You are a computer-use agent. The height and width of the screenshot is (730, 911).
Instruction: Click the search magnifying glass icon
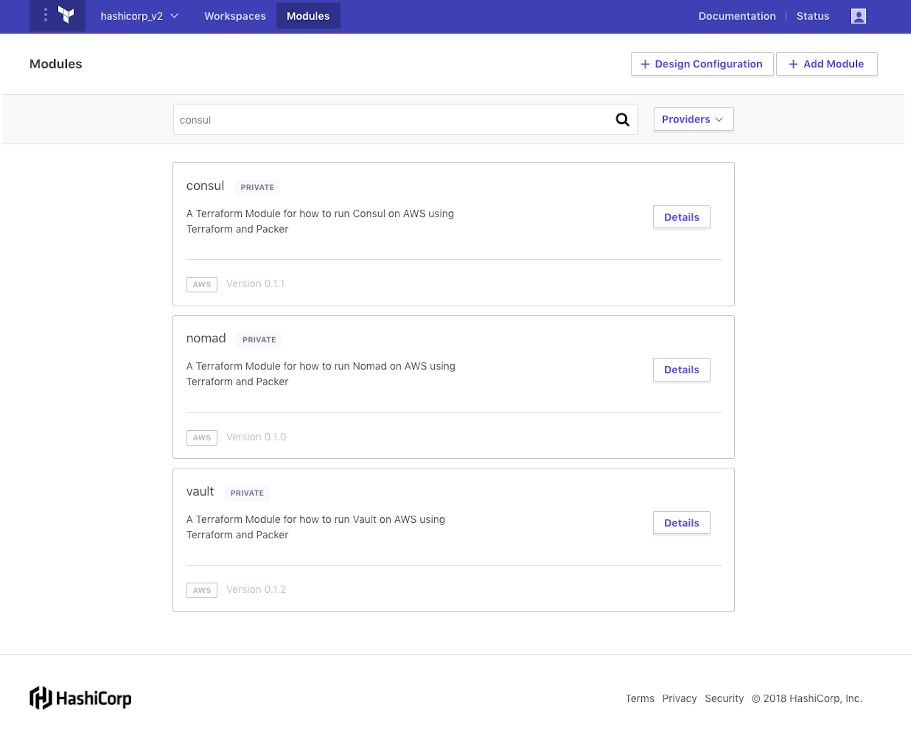(x=622, y=119)
